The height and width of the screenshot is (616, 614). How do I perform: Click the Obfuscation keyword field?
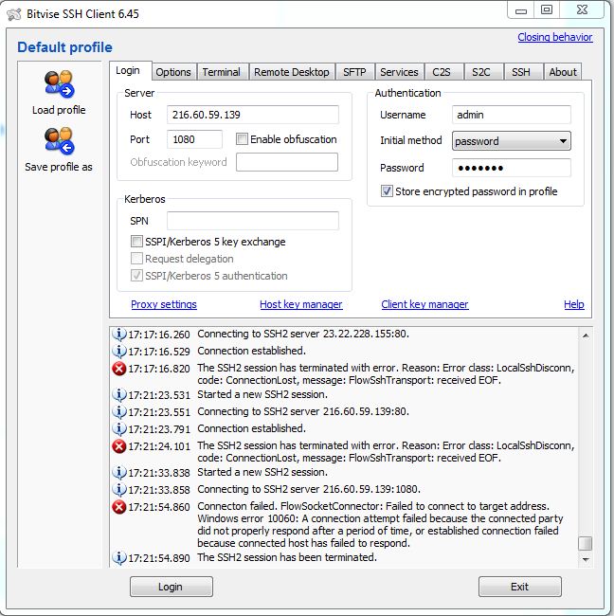(x=287, y=162)
